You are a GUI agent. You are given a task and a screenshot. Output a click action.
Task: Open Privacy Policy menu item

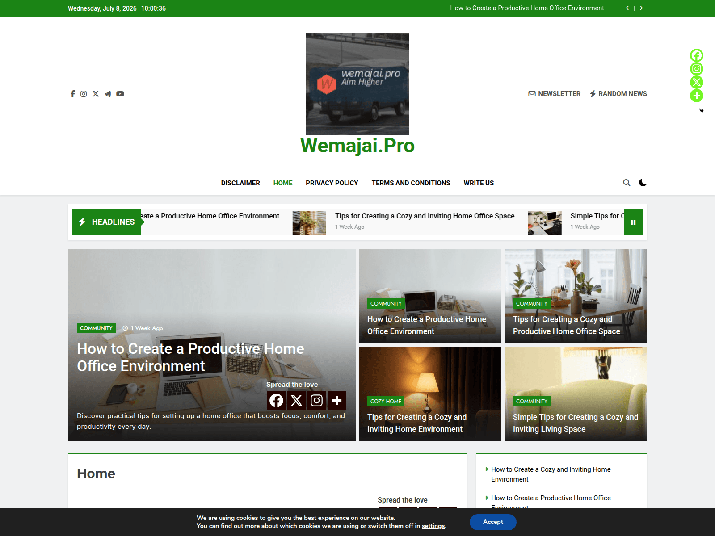tap(332, 183)
